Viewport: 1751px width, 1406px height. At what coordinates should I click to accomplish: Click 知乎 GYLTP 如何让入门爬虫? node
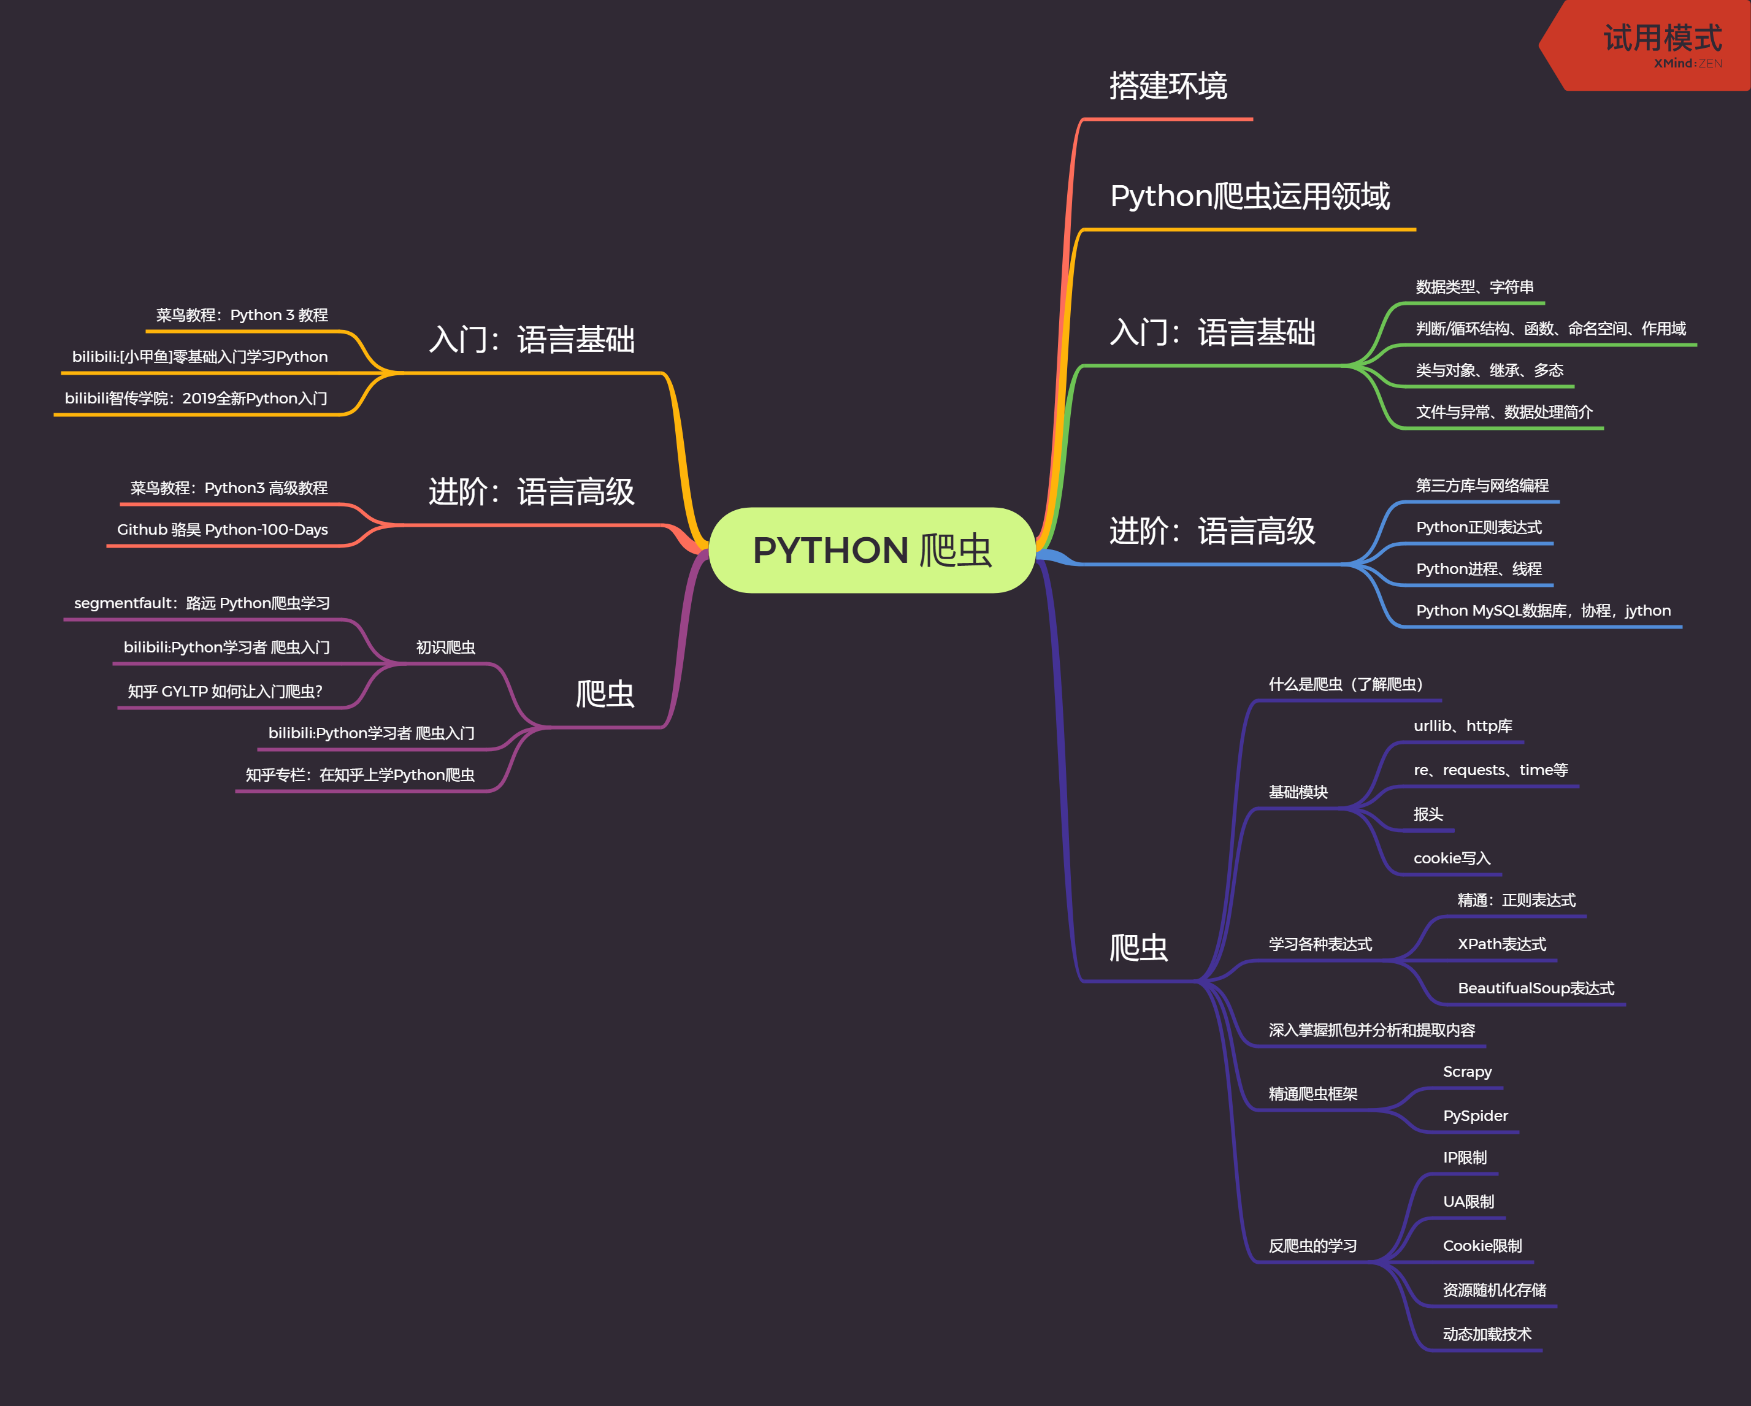pos(225,692)
